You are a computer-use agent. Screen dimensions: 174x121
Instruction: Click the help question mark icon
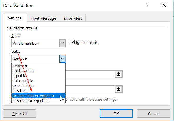click(147, 5)
